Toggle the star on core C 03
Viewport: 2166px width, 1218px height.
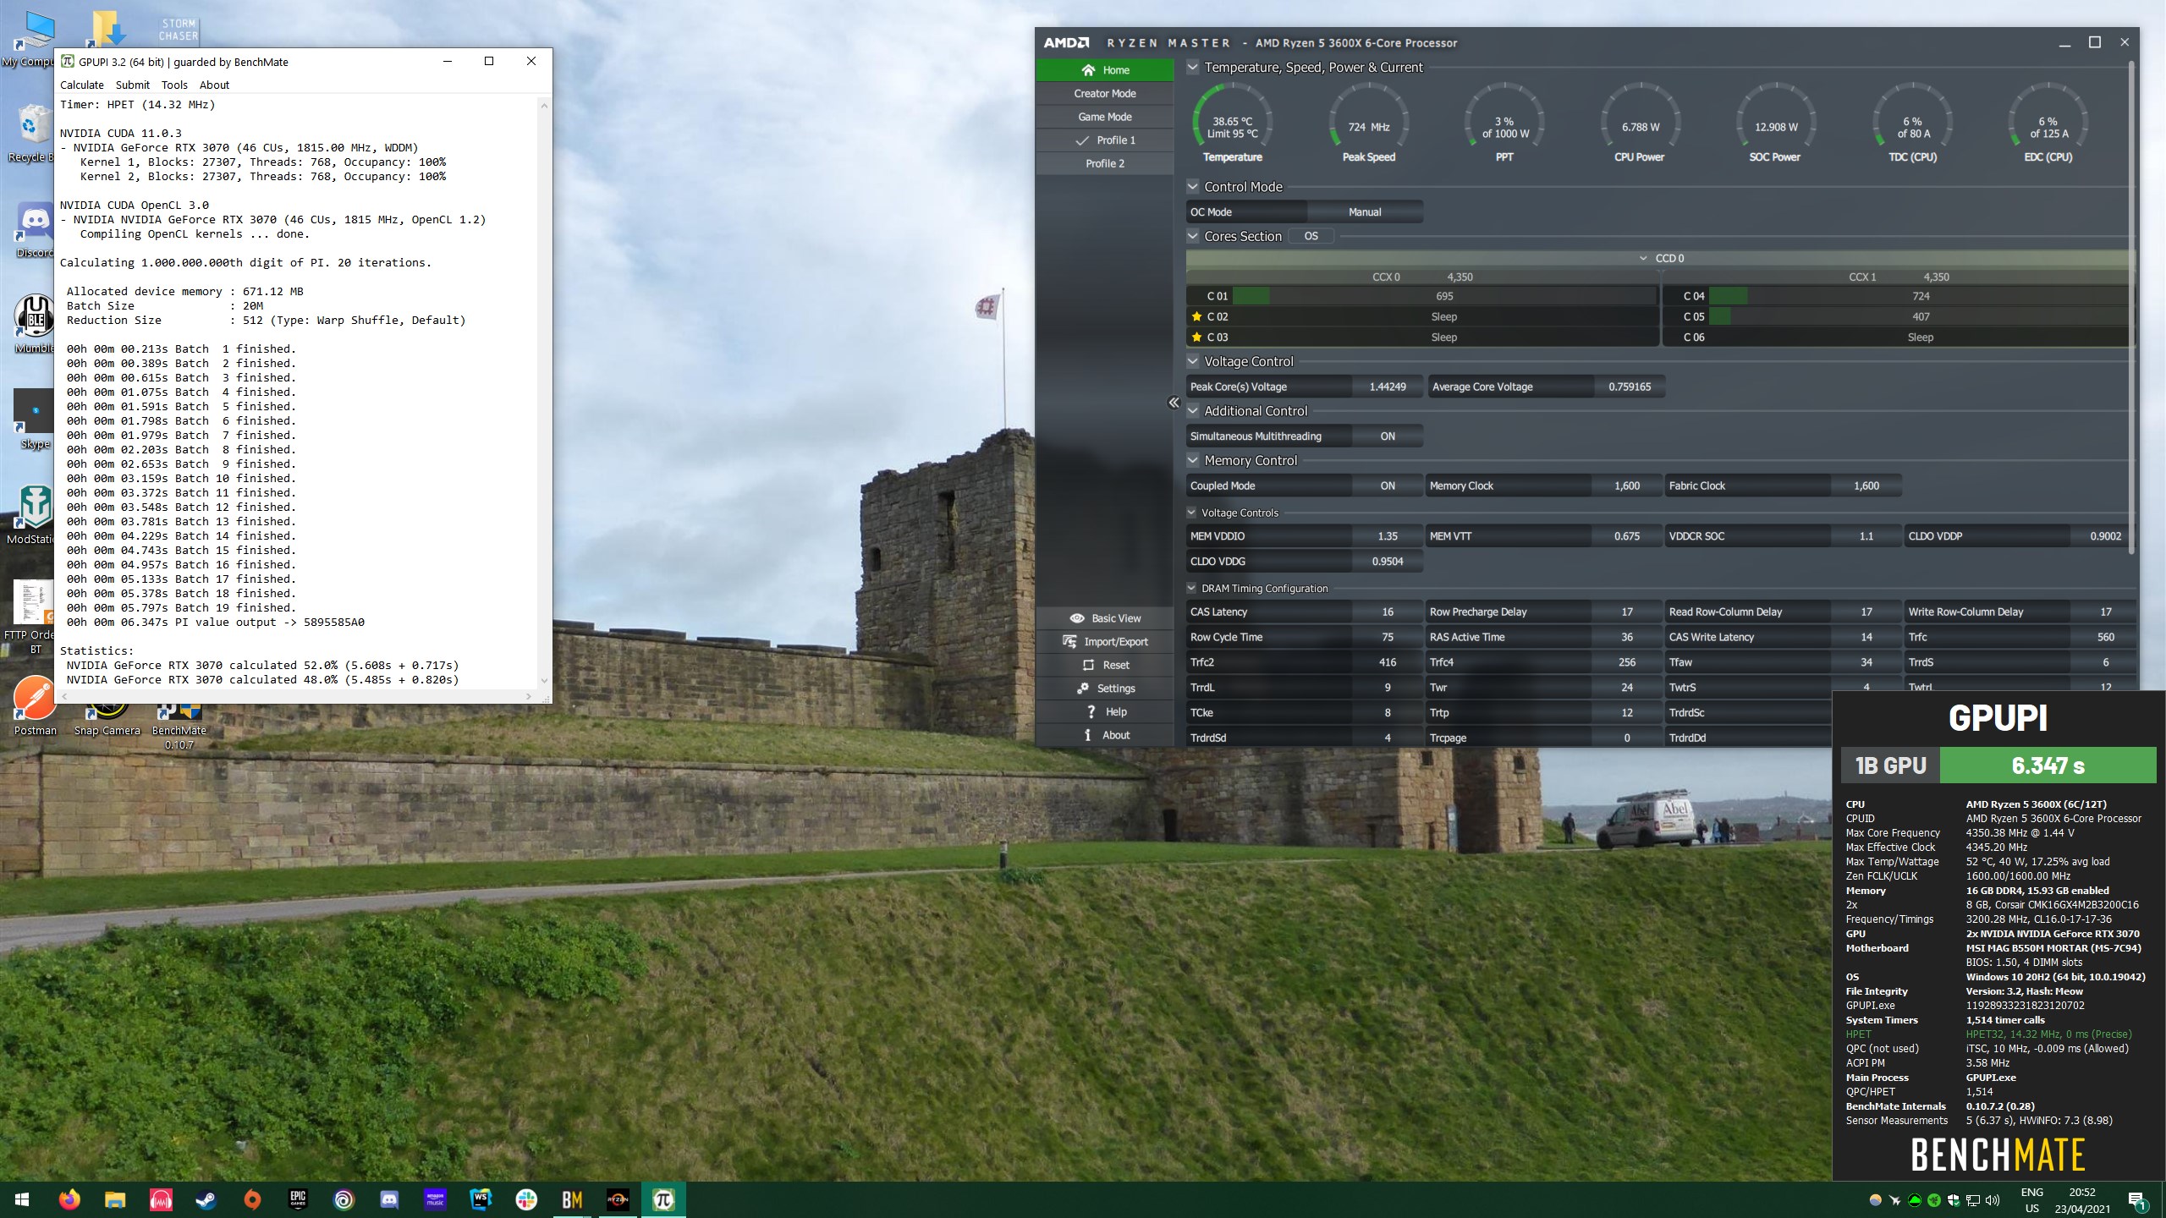click(1196, 337)
